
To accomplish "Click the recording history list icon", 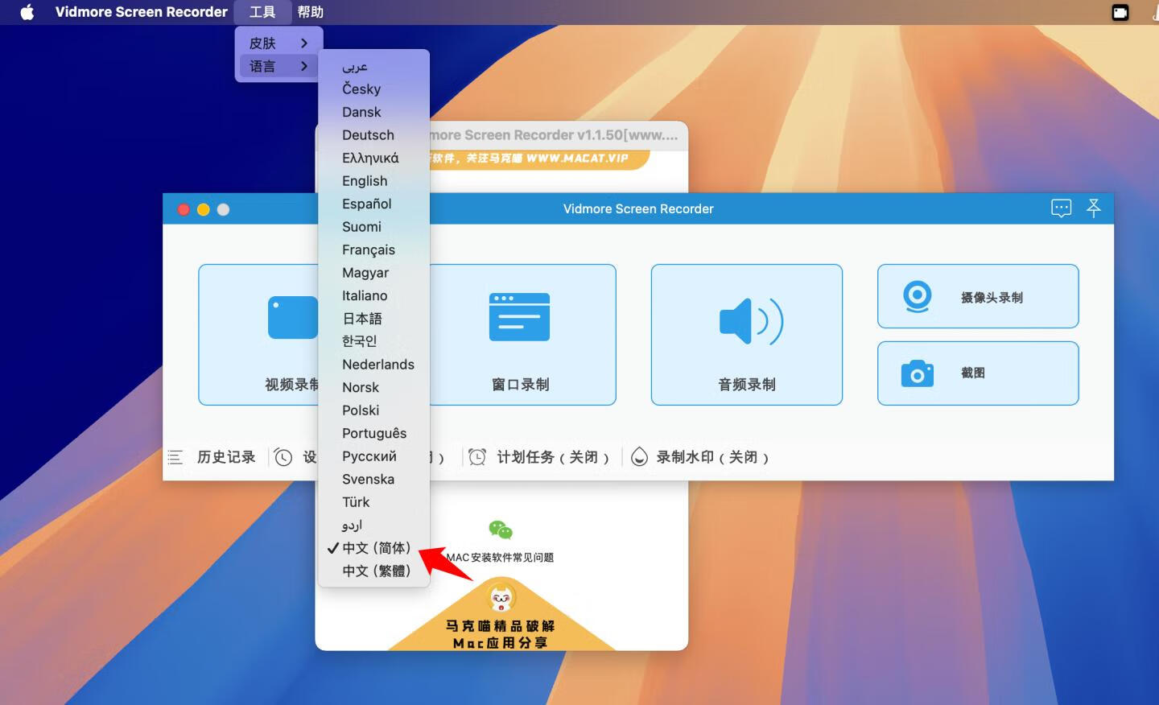I will [175, 457].
